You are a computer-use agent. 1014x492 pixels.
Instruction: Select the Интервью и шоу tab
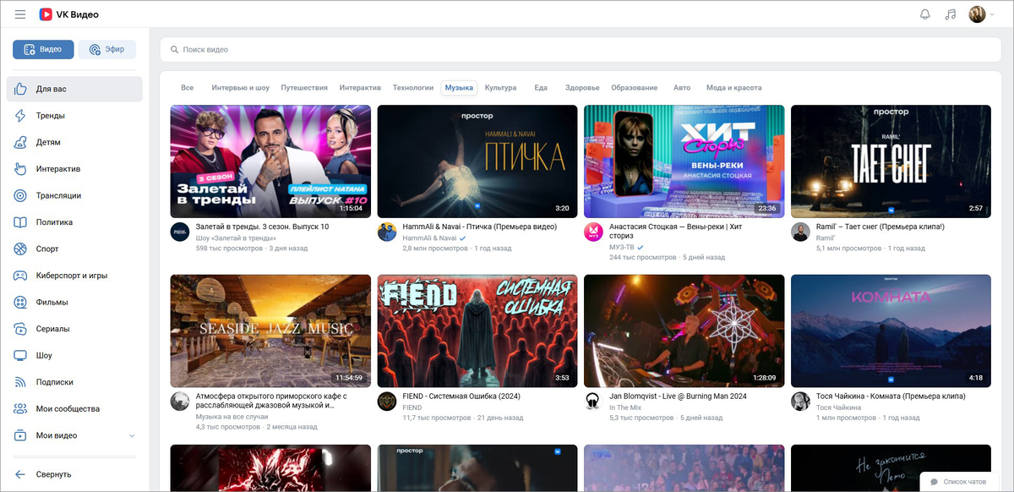241,88
